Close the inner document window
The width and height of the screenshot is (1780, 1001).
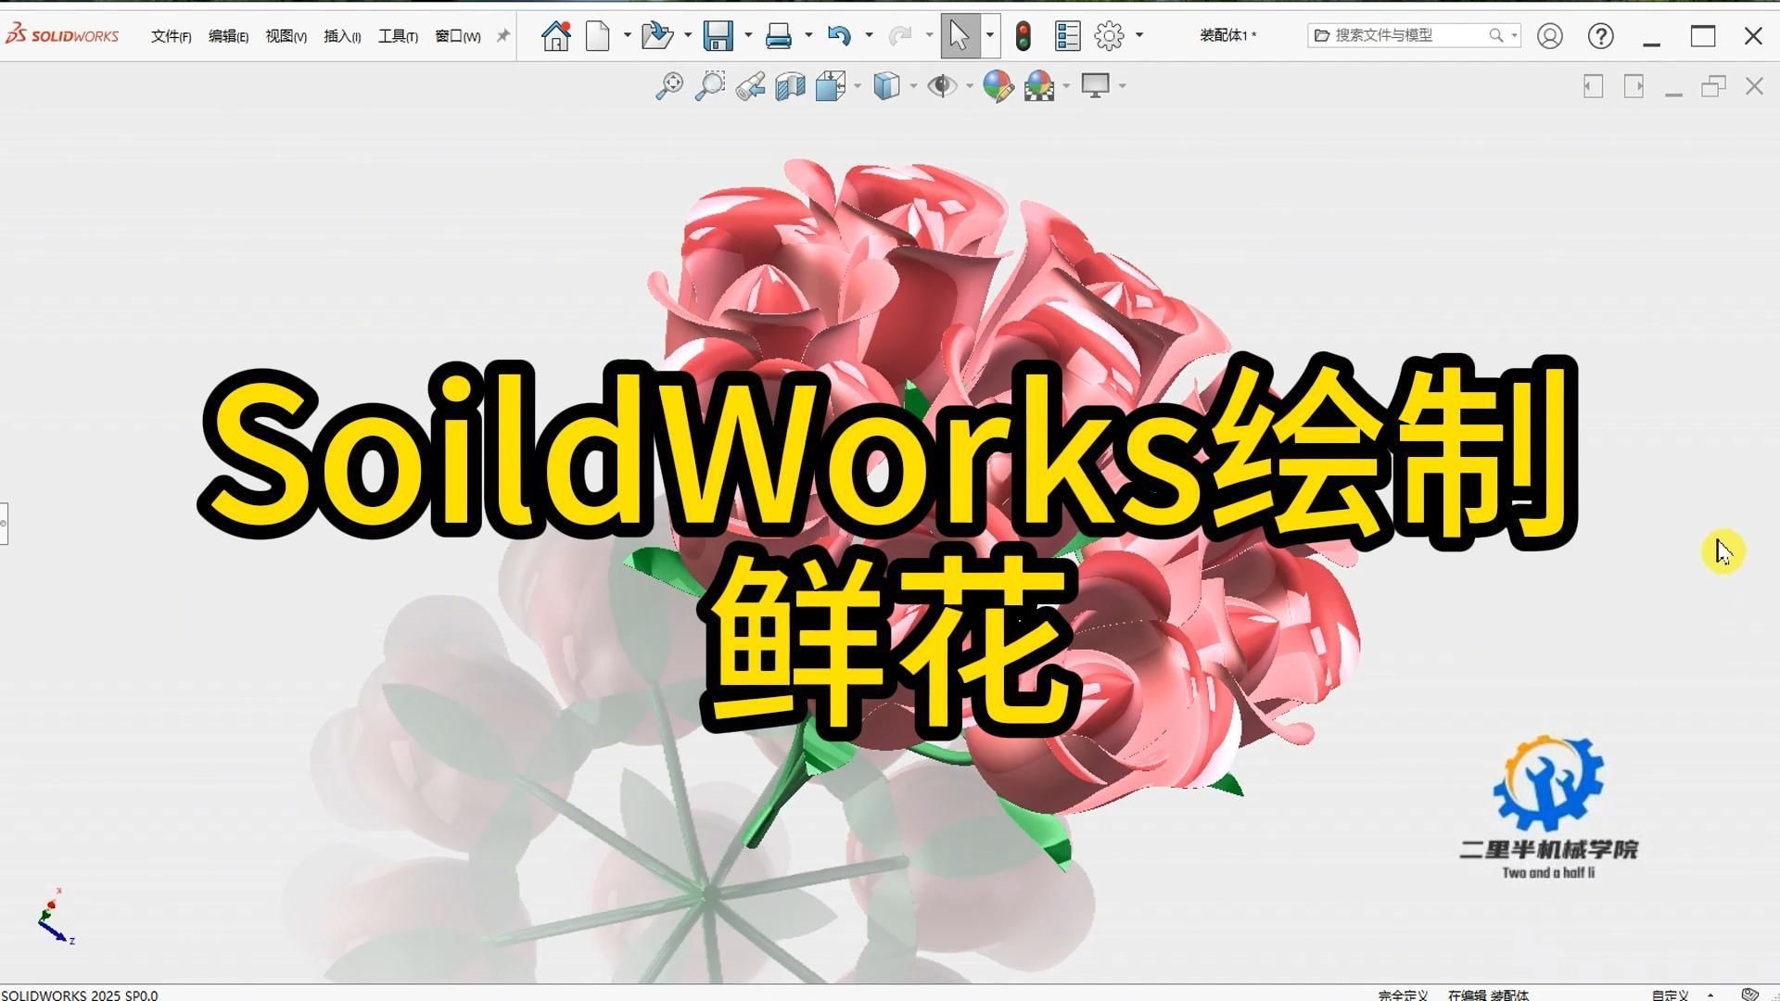click(x=1754, y=86)
